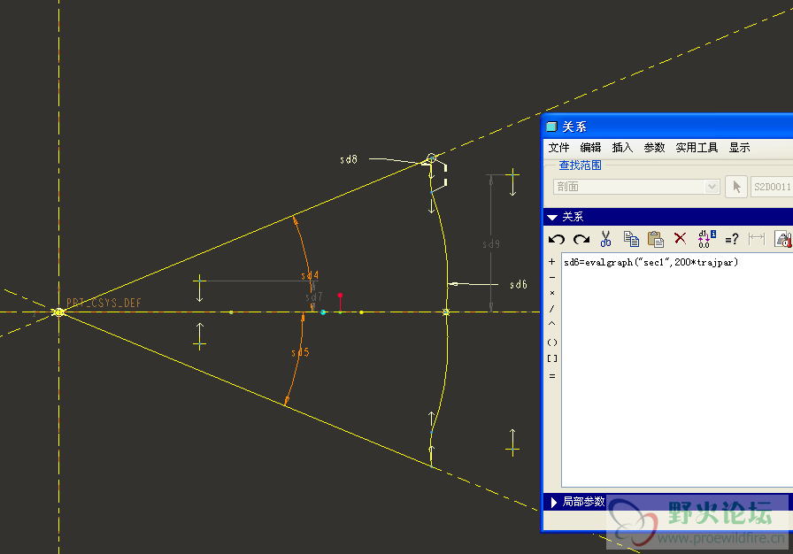Screen dimensions: 793x554
Task: Click the dimension display icon
Action: (757, 239)
